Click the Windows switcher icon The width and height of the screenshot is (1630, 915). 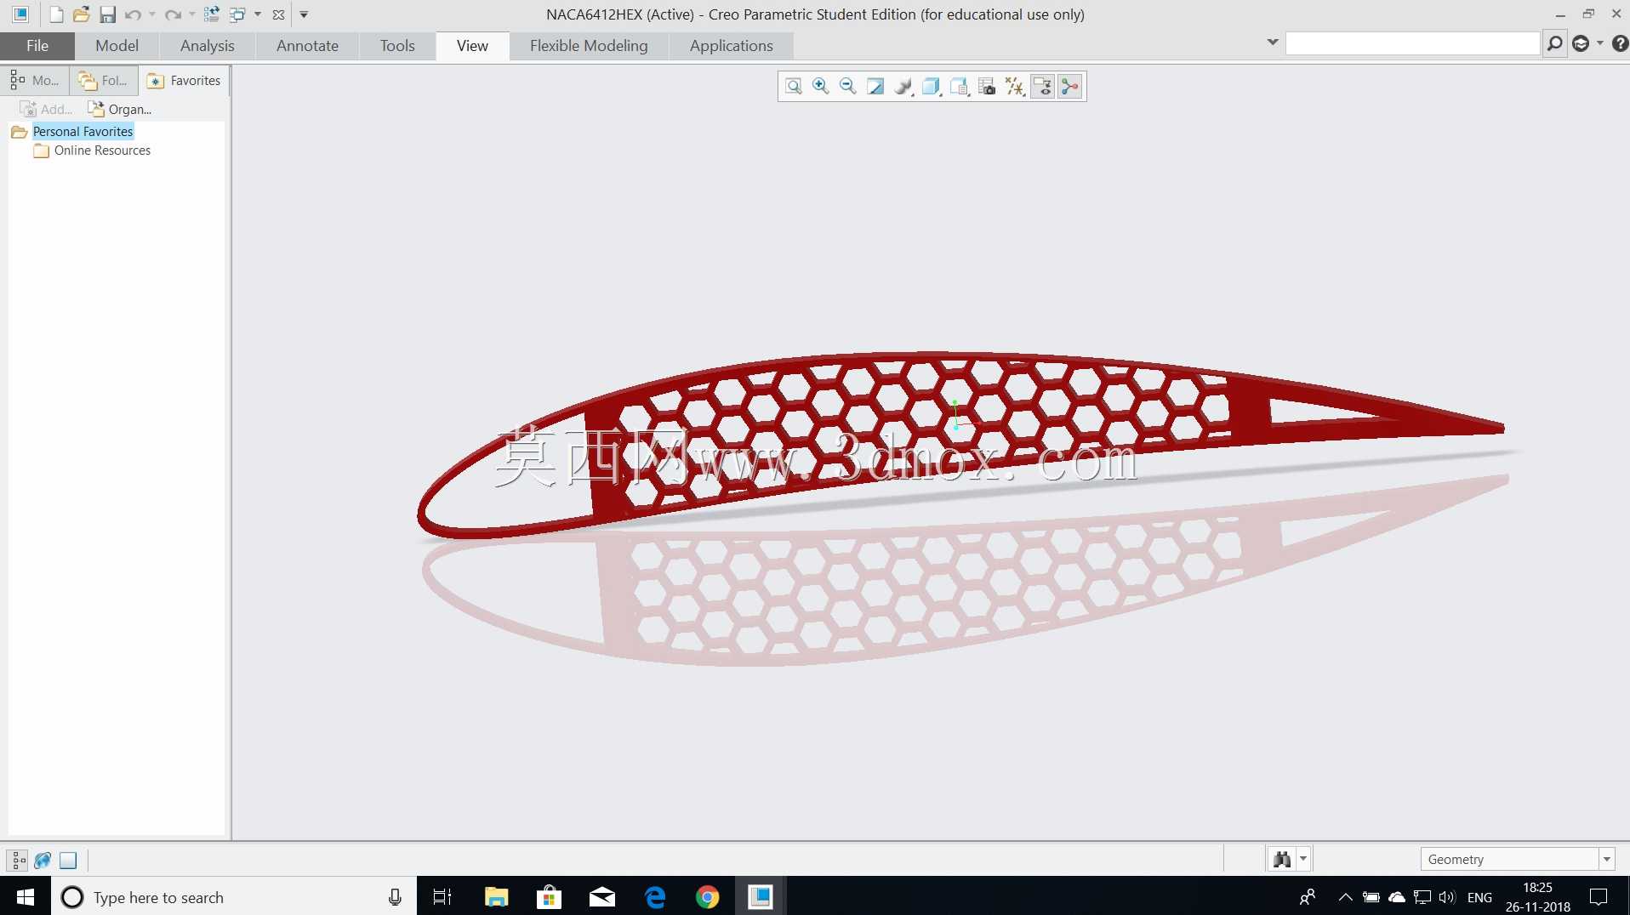tap(238, 14)
